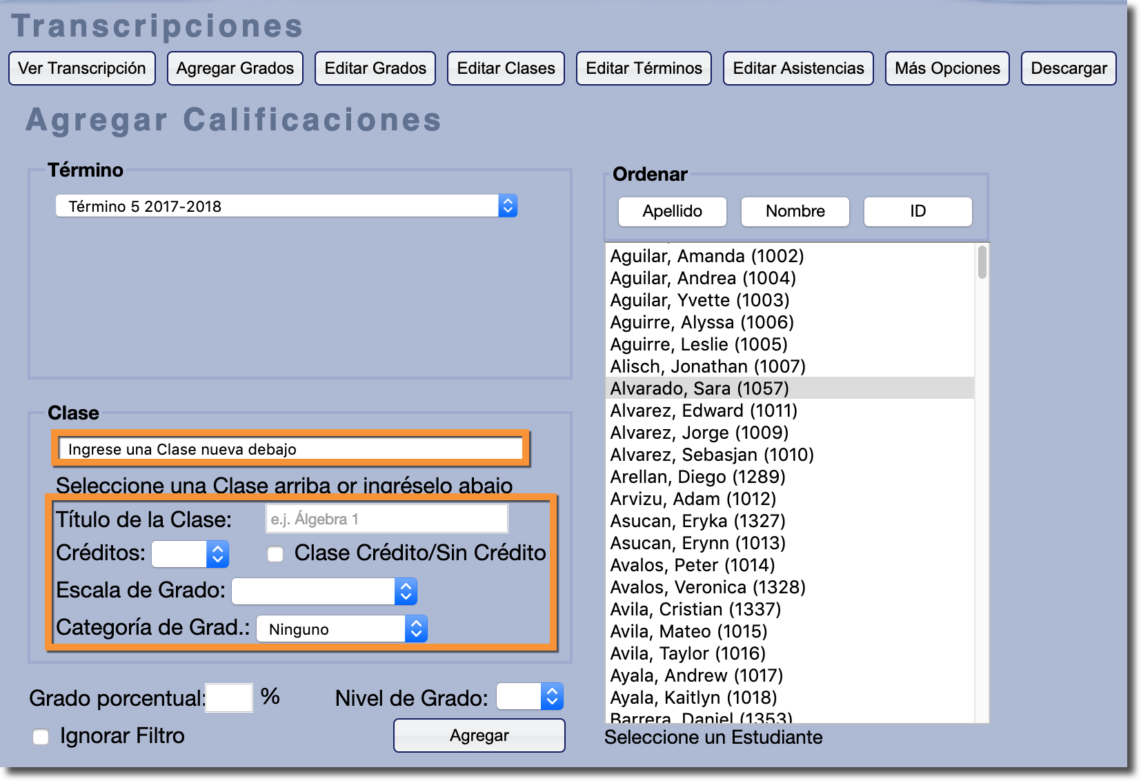The height and width of the screenshot is (781, 1141).
Task: Sort the student list by ID
Action: pyautogui.click(x=917, y=211)
